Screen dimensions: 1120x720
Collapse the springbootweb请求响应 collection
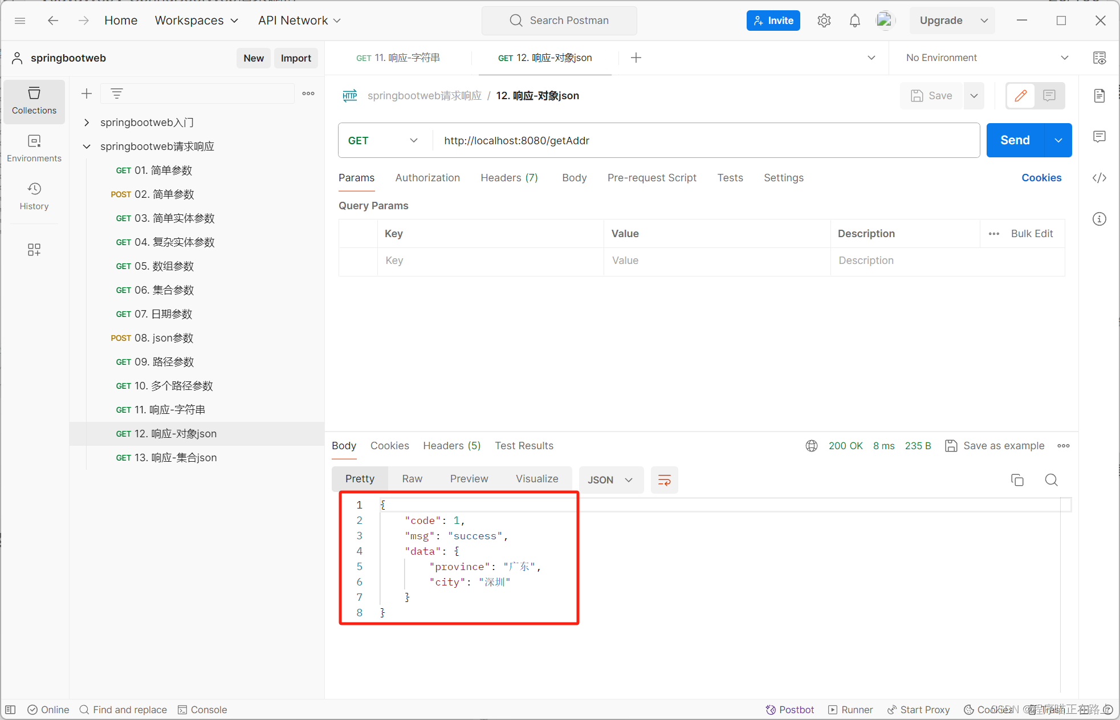point(87,147)
